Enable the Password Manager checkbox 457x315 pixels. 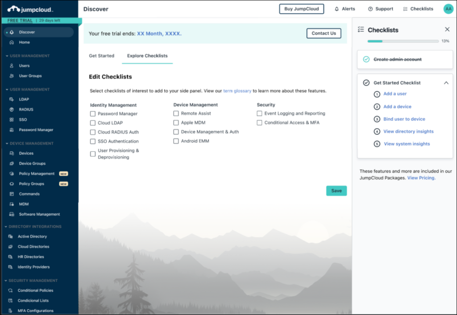tap(93, 114)
